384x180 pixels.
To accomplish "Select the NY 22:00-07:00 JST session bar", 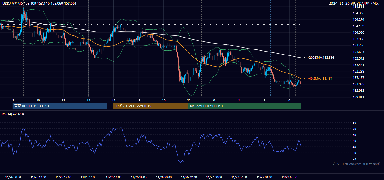I will [245, 106].
